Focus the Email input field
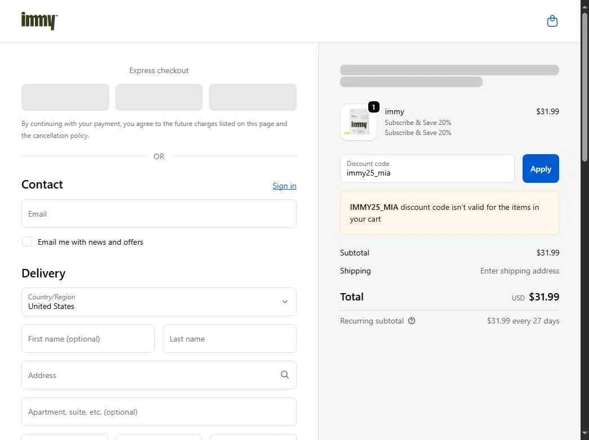 (159, 214)
